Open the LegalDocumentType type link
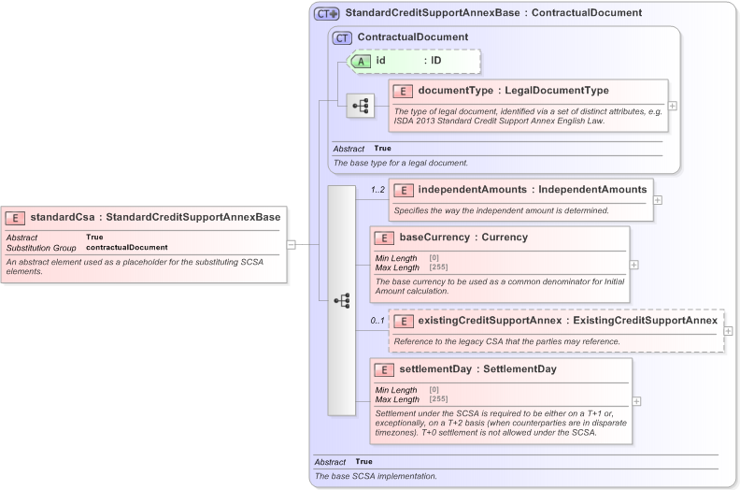 coord(557,91)
